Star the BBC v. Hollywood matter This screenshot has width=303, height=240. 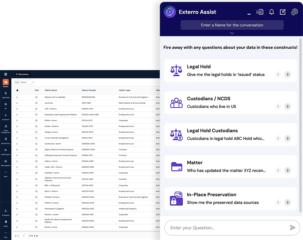(17, 185)
